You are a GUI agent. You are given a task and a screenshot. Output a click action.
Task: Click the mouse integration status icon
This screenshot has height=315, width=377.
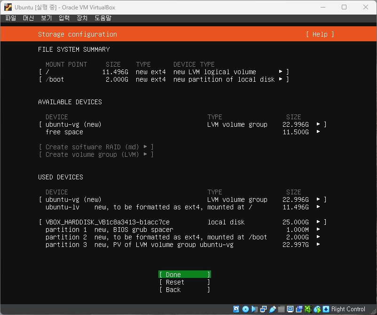tap(317, 309)
